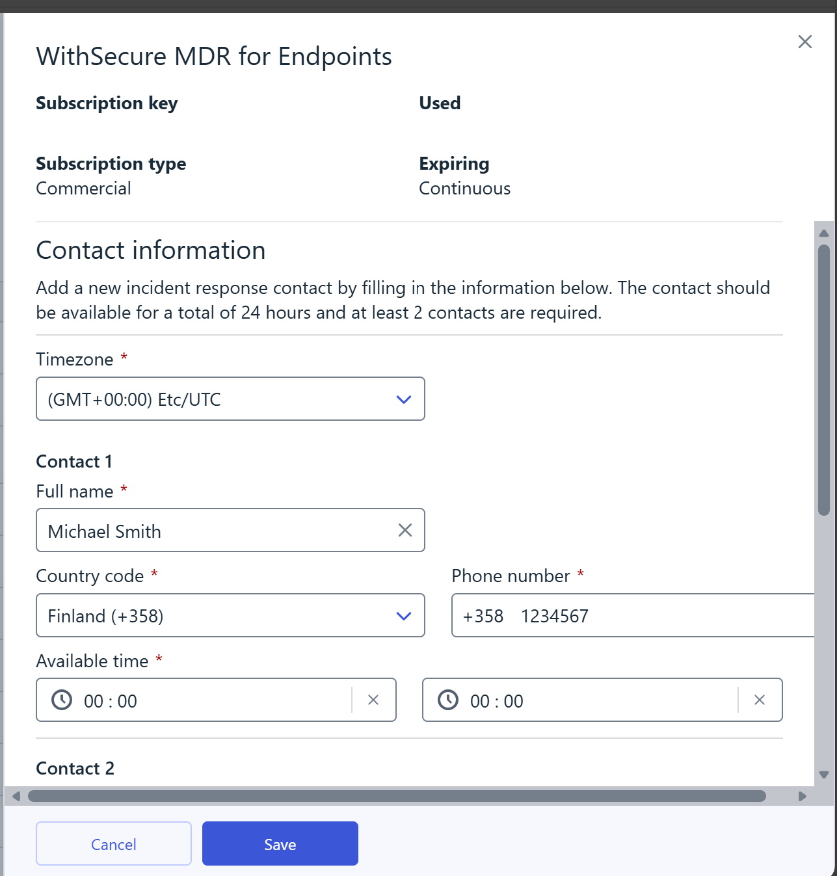This screenshot has width=837, height=876.
Task: Clear the end available time value
Action: click(759, 700)
